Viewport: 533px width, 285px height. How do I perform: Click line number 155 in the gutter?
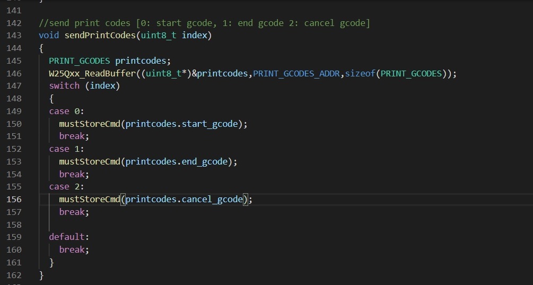point(14,187)
